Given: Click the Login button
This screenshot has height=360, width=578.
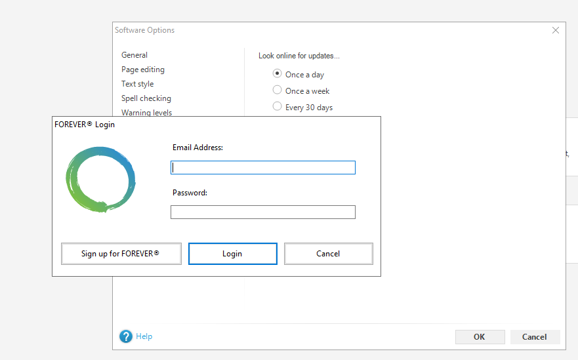Looking at the screenshot, I should (x=232, y=254).
